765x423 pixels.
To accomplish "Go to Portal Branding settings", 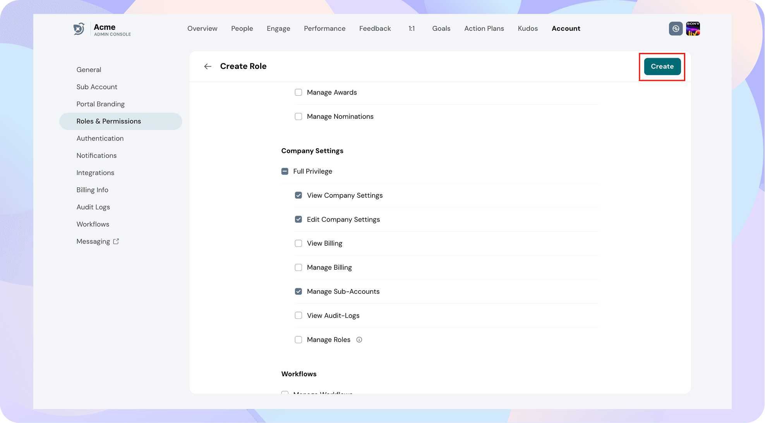I will click(x=121, y=104).
